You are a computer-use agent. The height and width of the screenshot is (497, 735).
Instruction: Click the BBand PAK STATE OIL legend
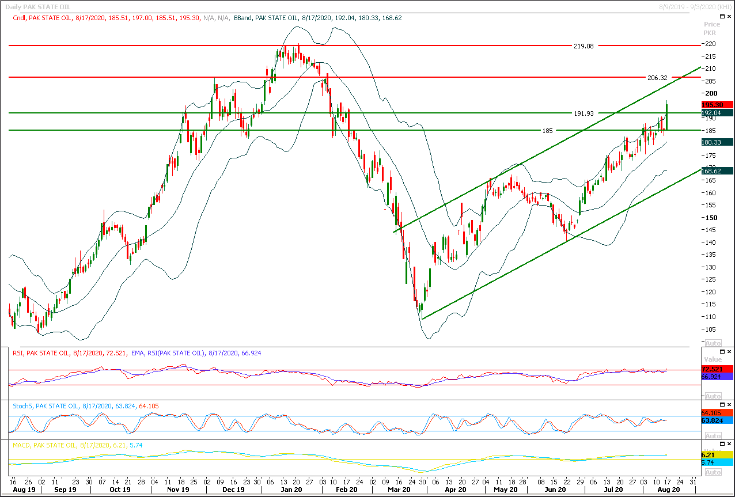318,18
